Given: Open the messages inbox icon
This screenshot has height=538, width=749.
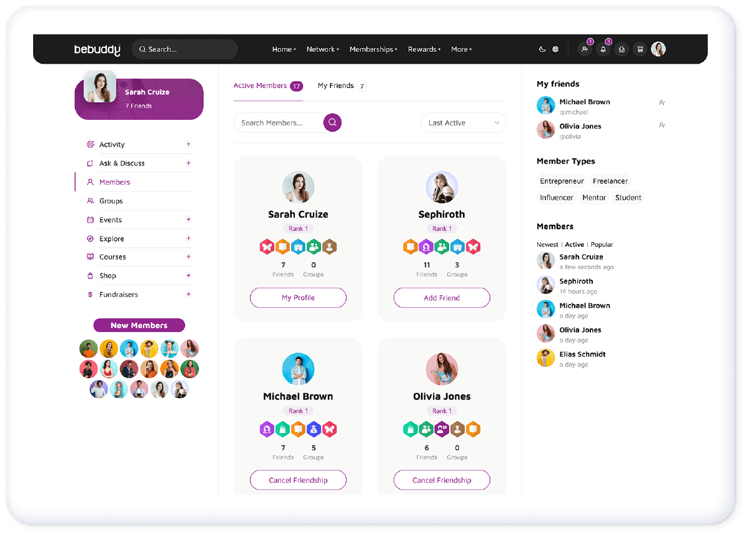Looking at the screenshot, I should point(622,49).
